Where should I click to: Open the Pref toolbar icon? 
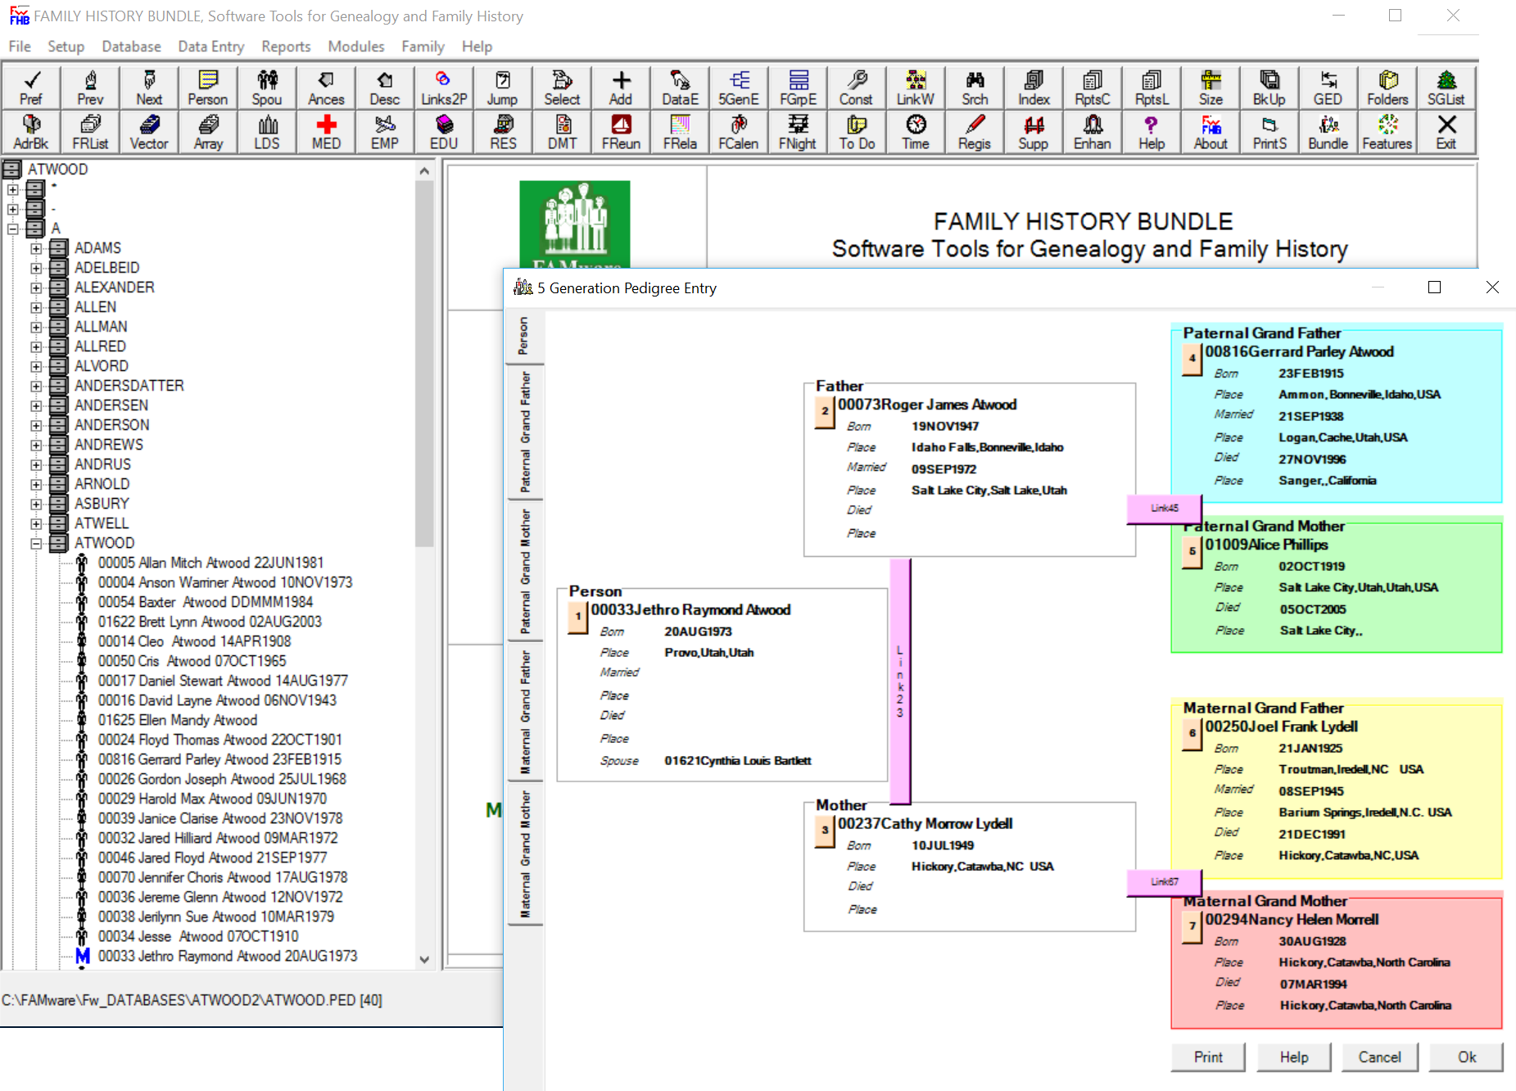point(31,88)
